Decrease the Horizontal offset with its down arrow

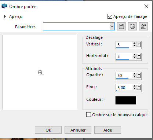point(135,58)
